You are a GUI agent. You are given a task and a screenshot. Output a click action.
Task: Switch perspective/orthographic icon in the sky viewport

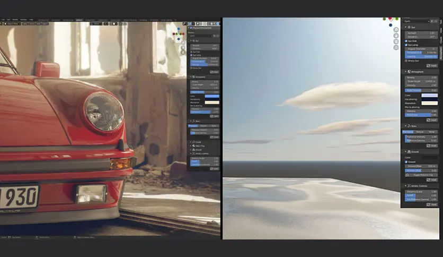[396, 48]
